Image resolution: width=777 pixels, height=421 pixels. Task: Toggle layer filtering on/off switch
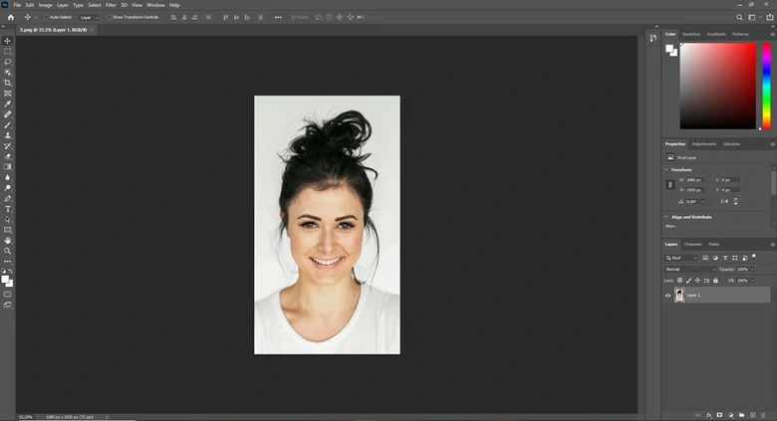(x=754, y=257)
